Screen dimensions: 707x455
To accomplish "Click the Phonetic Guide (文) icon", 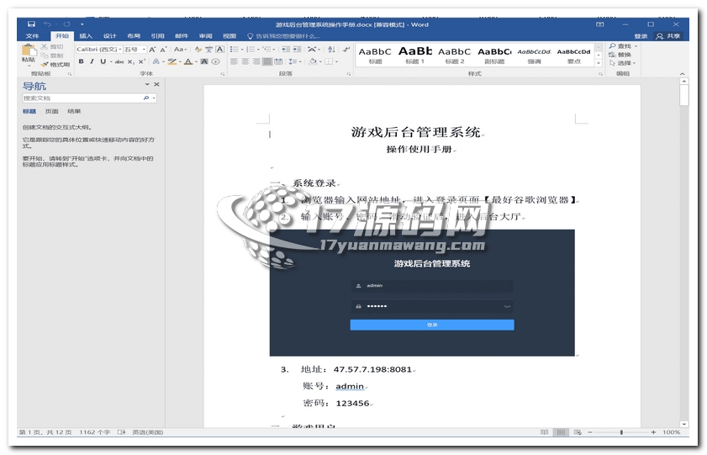I will pos(208,49).
